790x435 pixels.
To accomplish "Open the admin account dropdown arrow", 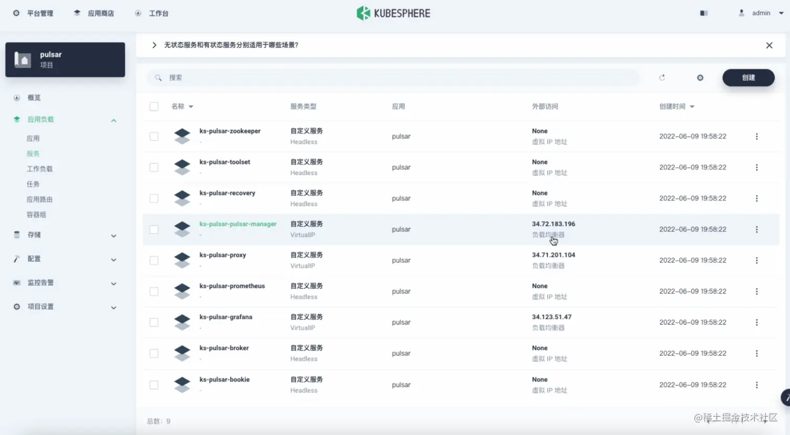I will [781, 13].
